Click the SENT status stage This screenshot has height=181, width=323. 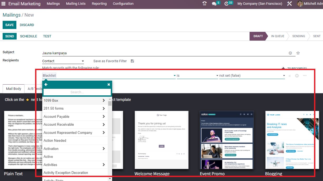click(x=317, y=36)
